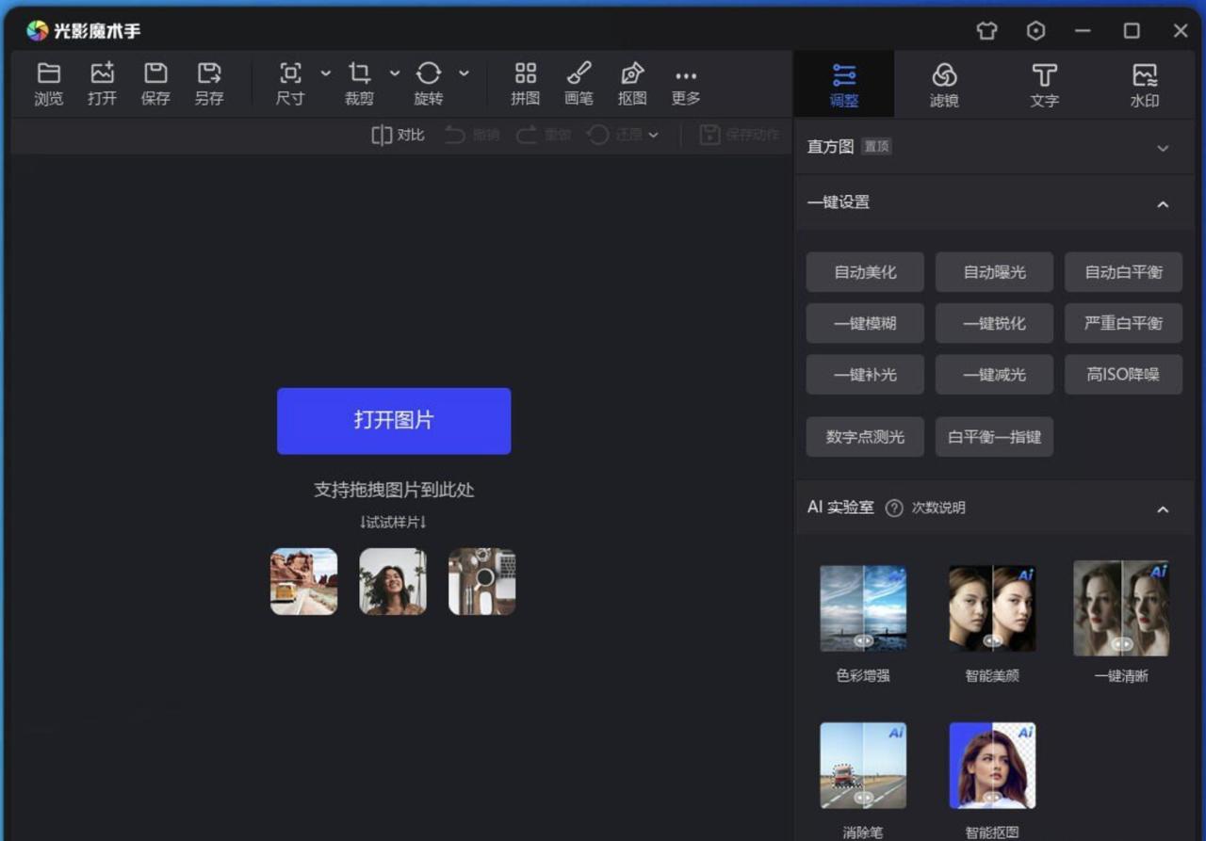Viewport: 1206px width, 841px height.
Task: Click the help icon beside AI 实验室
Action: (894, 509)
